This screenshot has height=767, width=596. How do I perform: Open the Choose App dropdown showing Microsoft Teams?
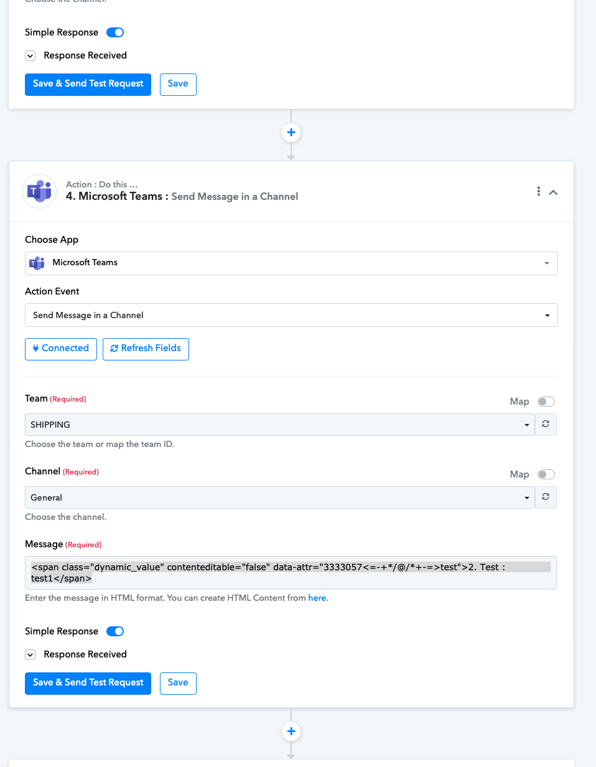291,263
